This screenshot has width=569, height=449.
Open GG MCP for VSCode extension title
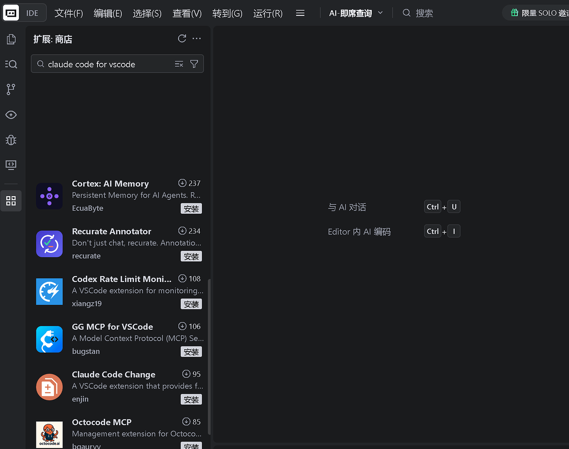click(x=112, y=327)
